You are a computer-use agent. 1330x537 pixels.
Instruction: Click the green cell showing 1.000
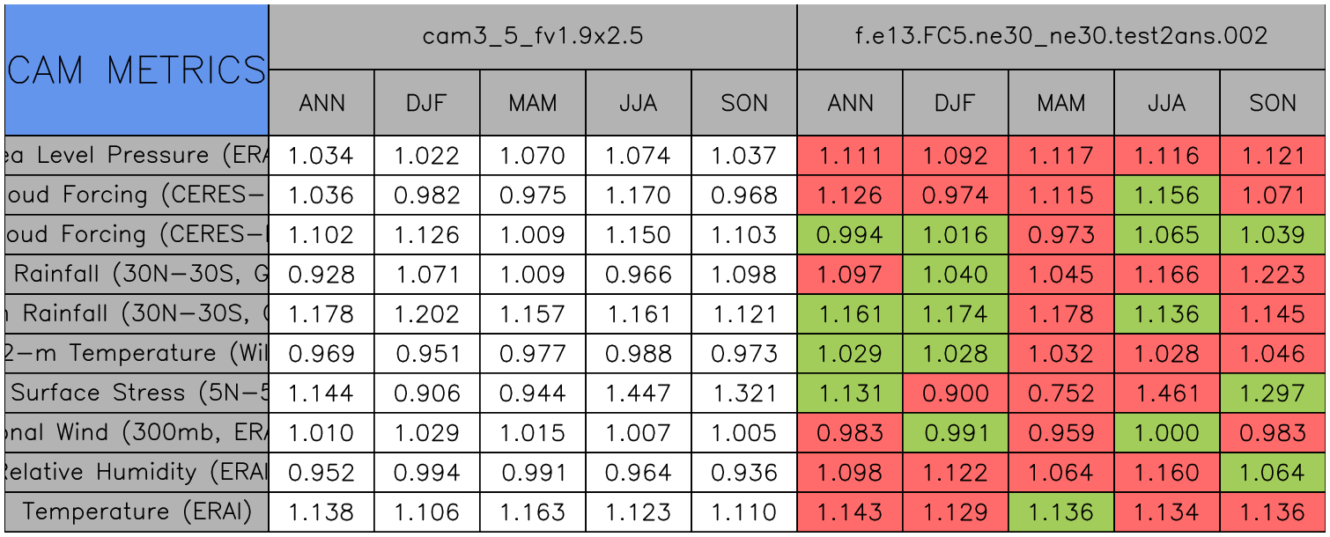(x=1167, y=433)
